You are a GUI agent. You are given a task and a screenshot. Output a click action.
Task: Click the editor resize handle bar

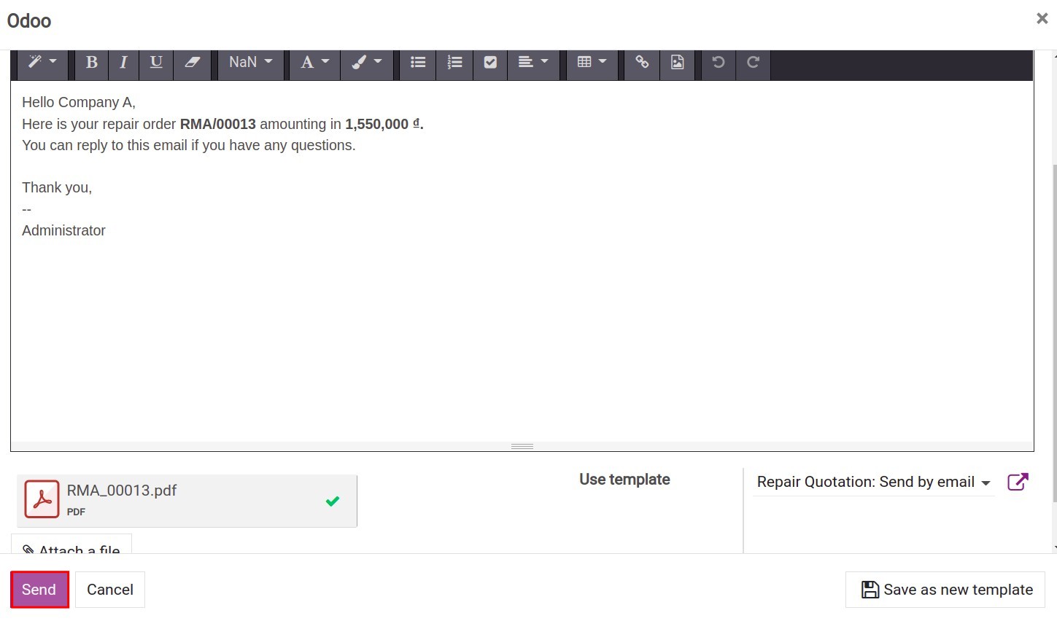pyautogui.click(x=522, y=446)
